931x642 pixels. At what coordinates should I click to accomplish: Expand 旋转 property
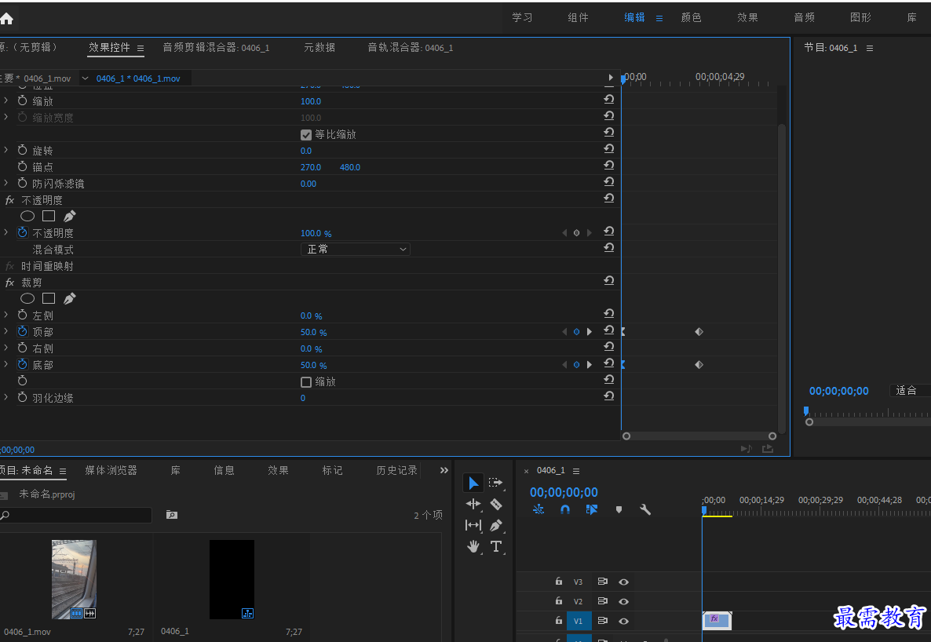point(6,150)
